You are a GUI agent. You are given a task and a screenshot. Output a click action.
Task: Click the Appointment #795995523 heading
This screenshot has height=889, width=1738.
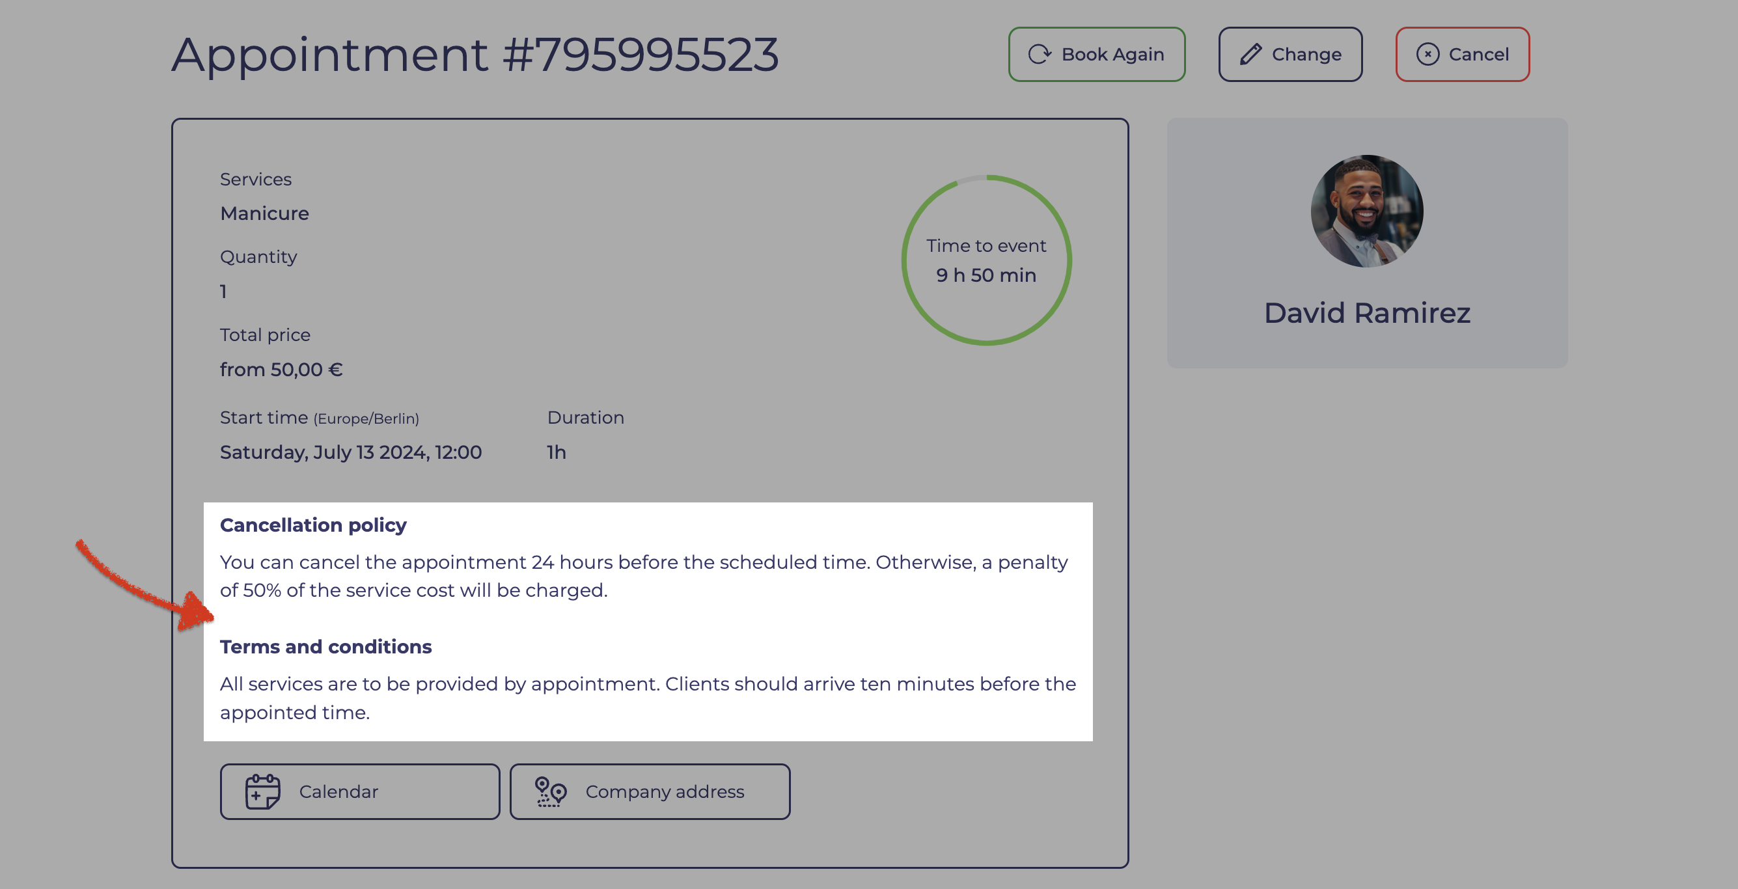point(476,55)
